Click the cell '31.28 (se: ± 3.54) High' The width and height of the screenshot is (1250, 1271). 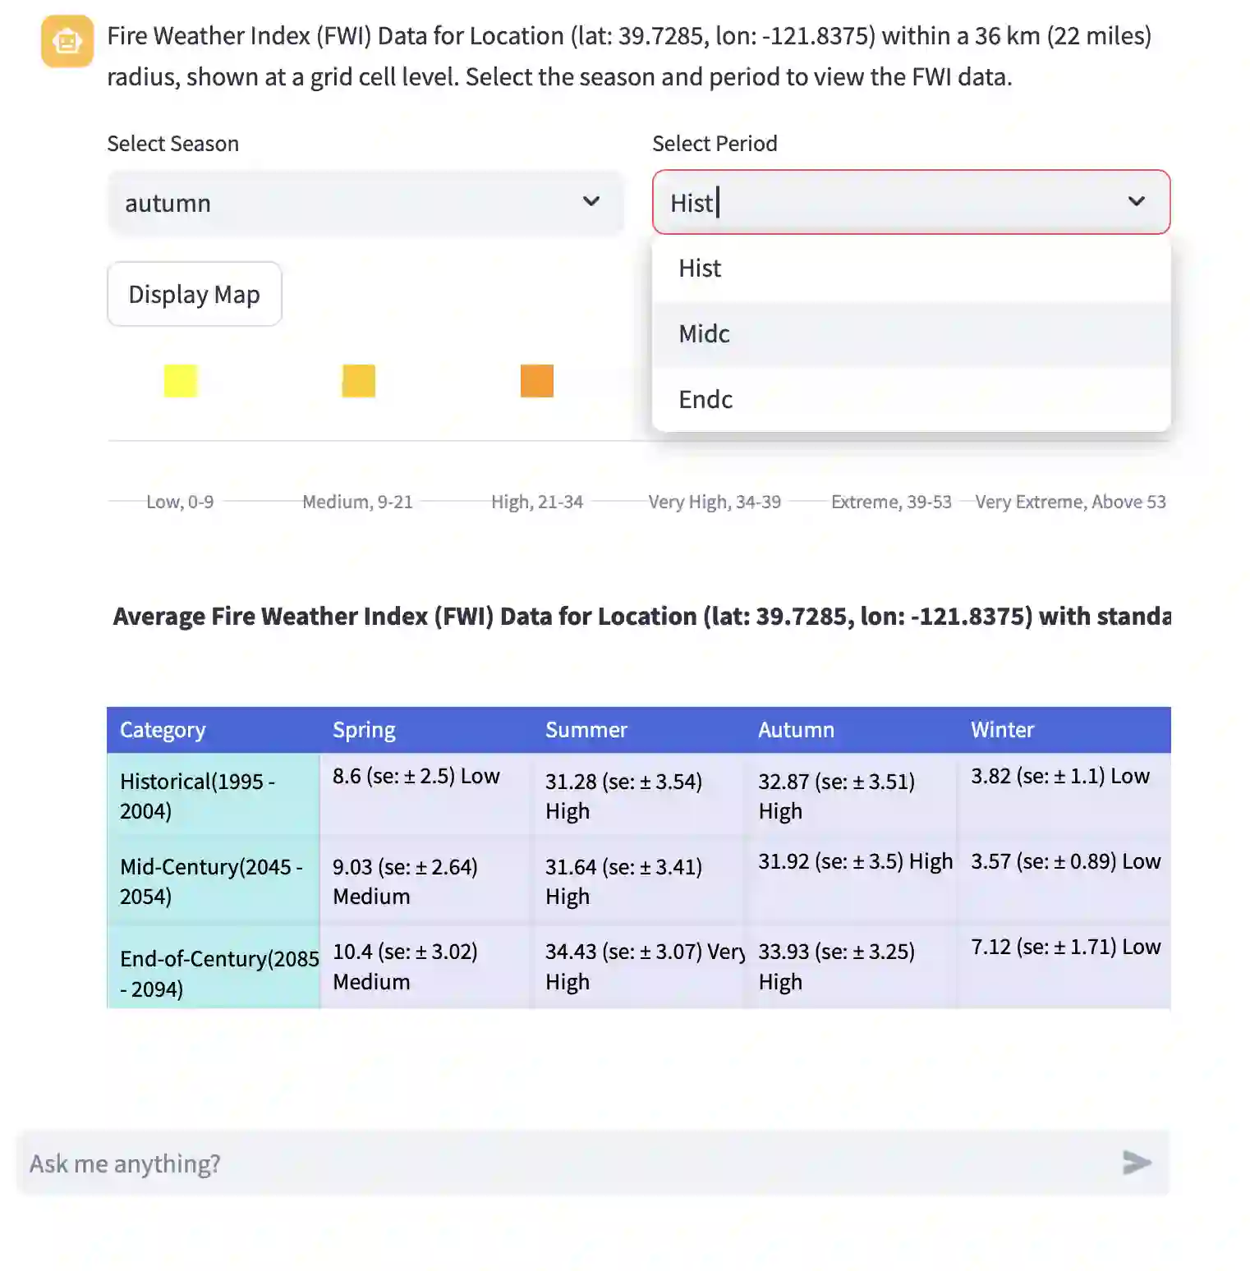pyautogui.click(x=639, y=796)
